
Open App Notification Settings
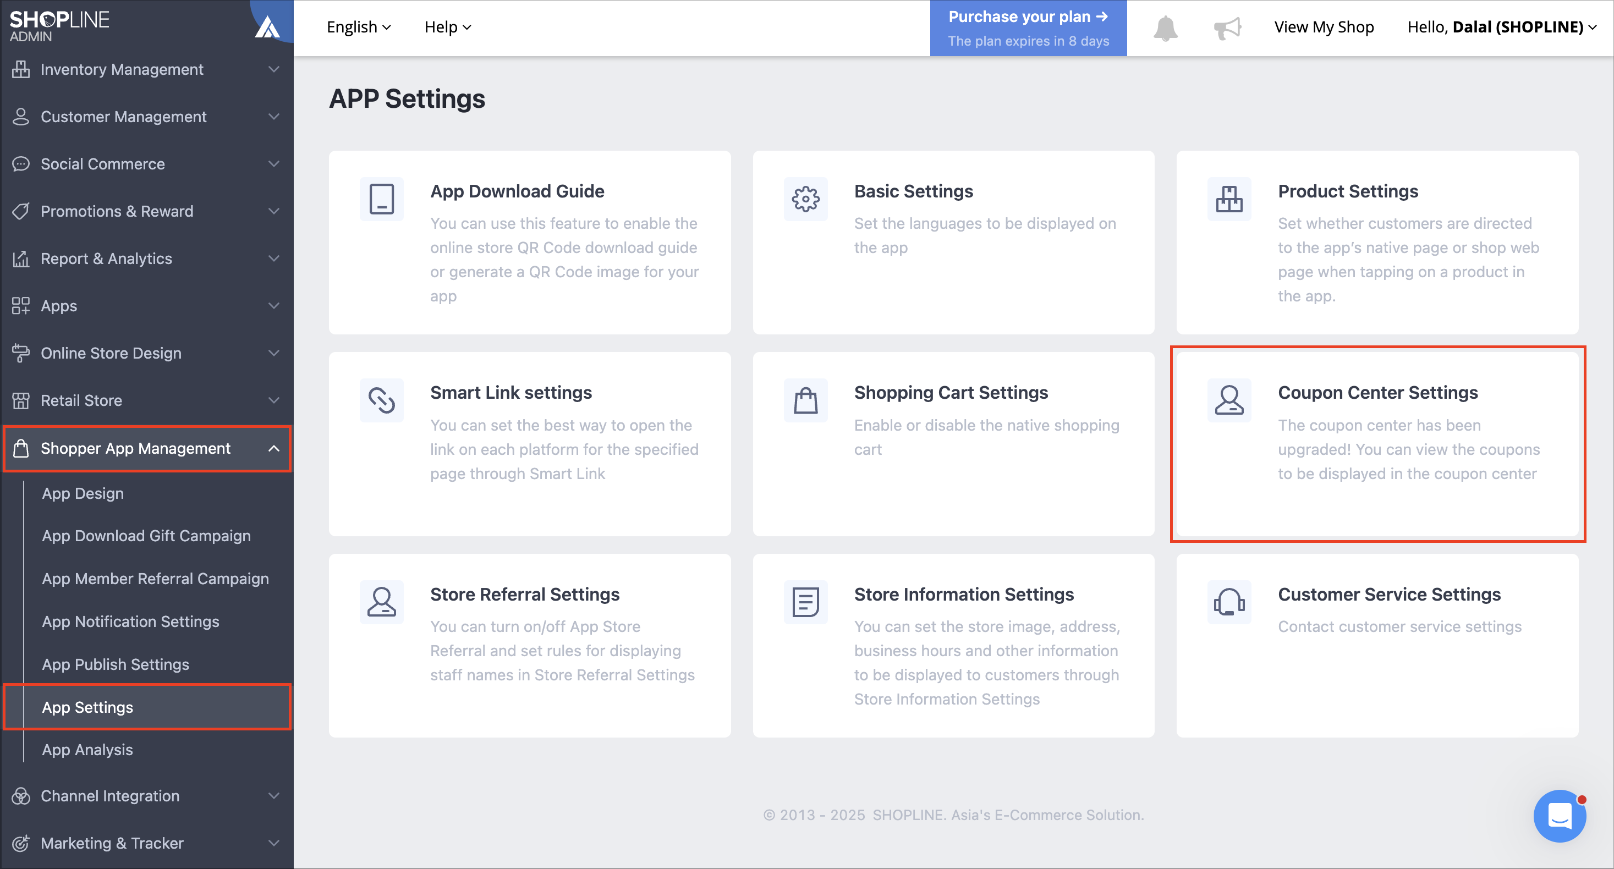point(130,621)
